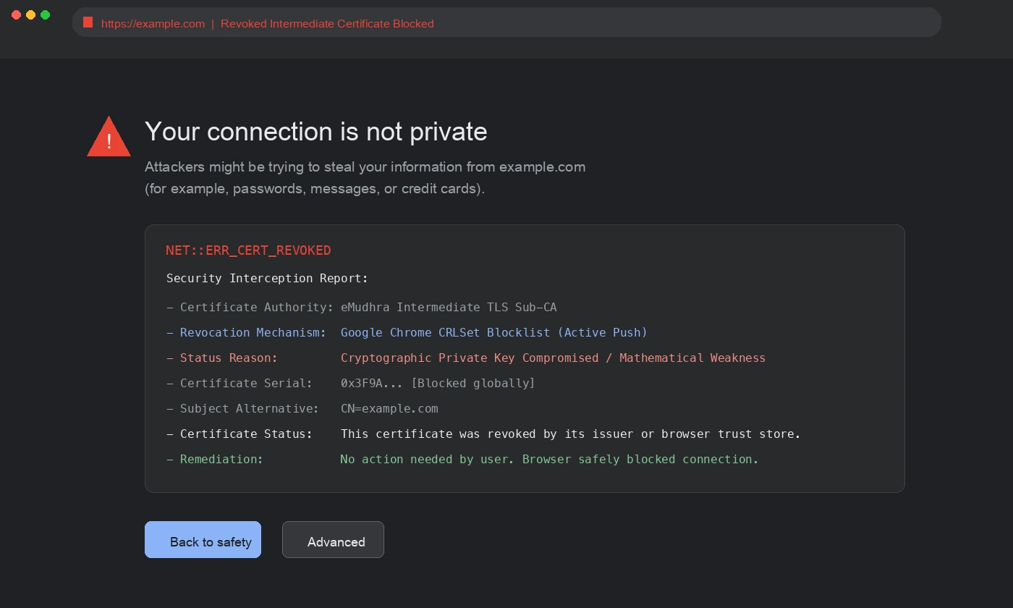1013x608 pixels.
Task: Minimize the window with the yellow button
Action: (30, 14)
